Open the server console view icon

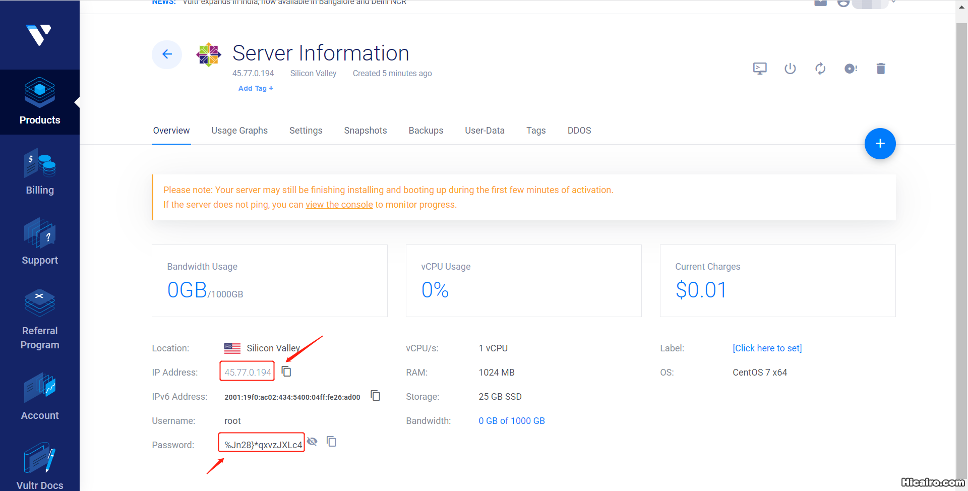[x=760, y=69]
